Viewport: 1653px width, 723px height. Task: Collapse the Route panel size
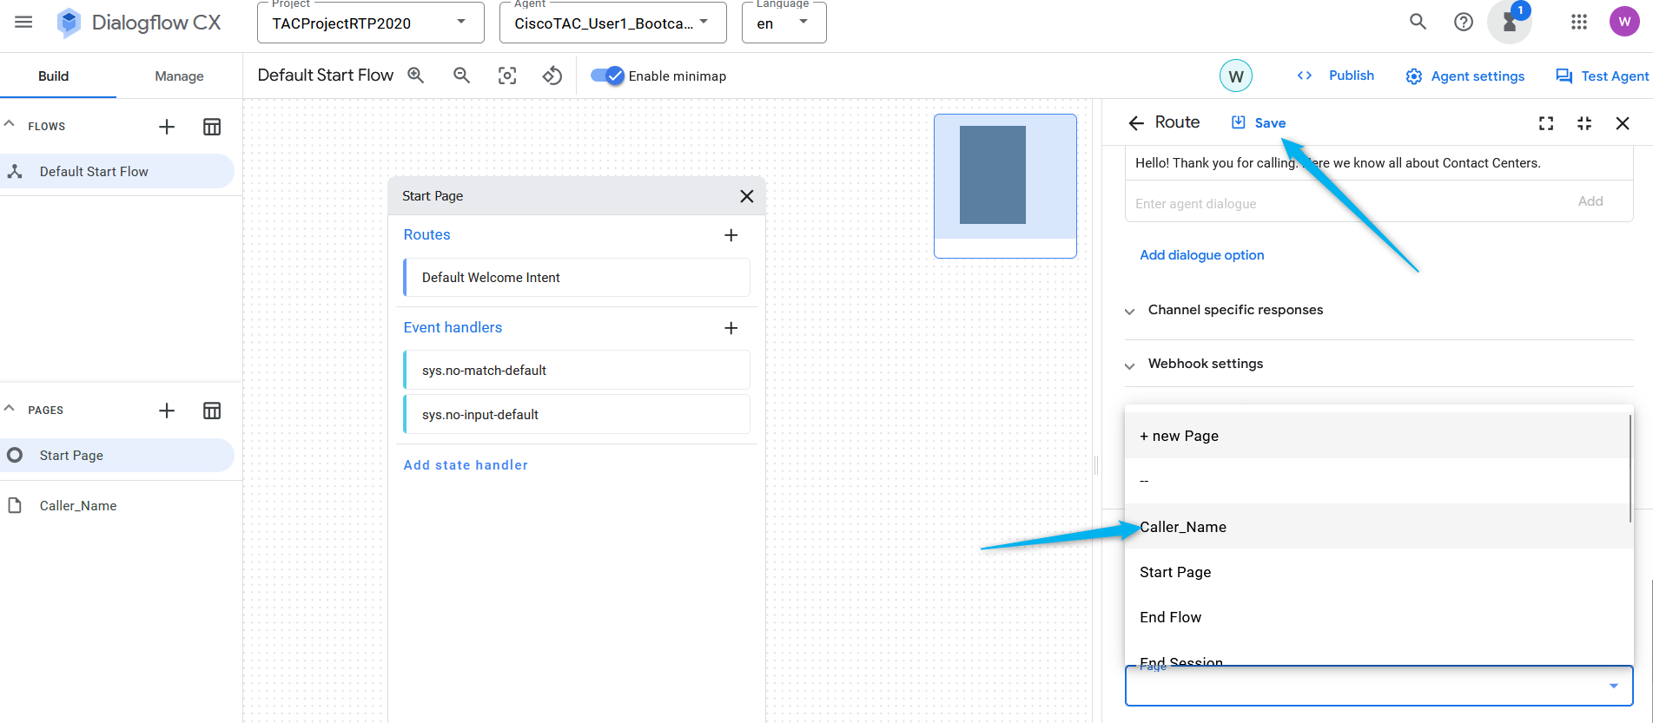(x=1584, y=123)
